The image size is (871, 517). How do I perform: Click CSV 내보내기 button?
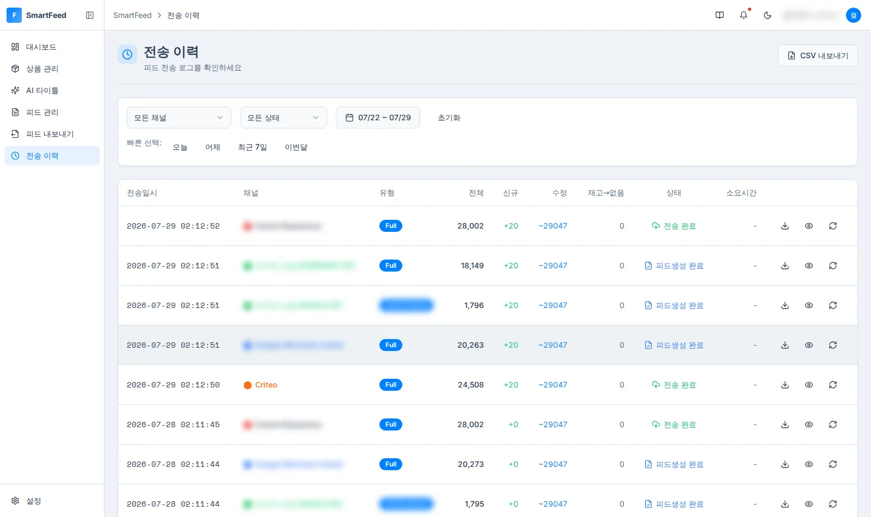(818, 56)
